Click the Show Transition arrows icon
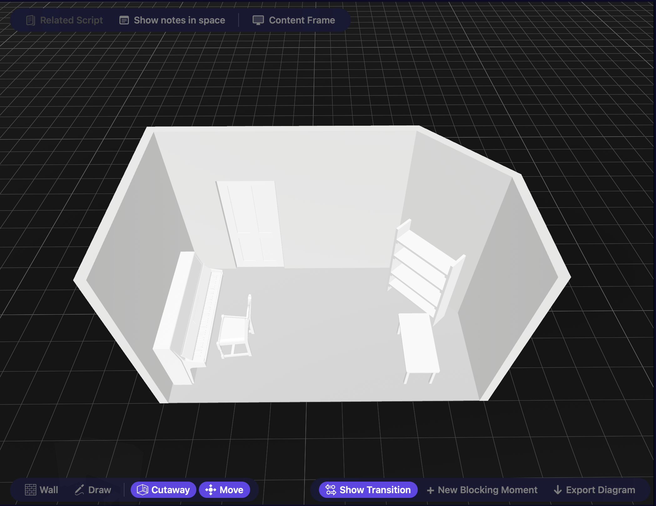This screenshot has height=506, width=656. (x=331, y=490)
